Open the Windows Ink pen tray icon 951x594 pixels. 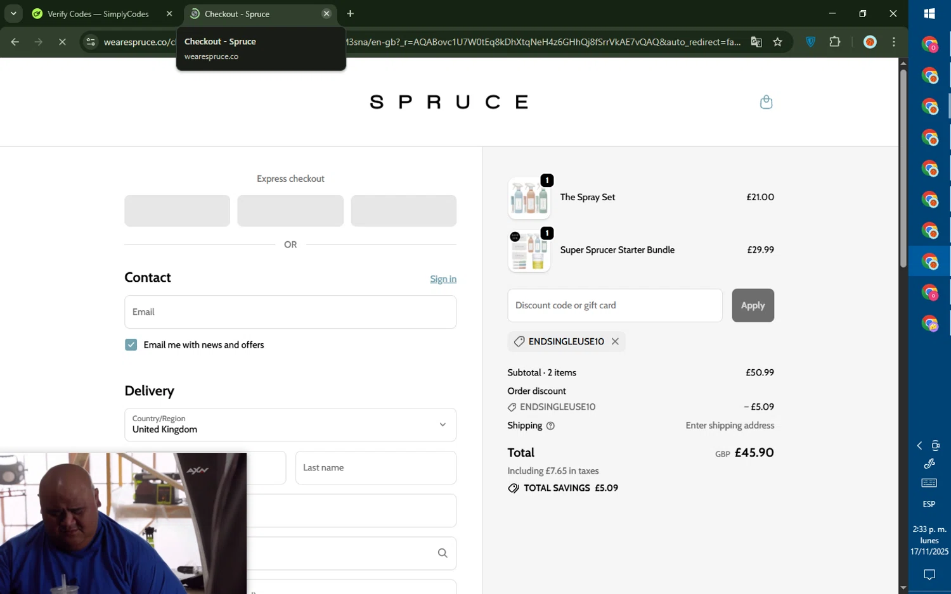click(x=929, y=464)
